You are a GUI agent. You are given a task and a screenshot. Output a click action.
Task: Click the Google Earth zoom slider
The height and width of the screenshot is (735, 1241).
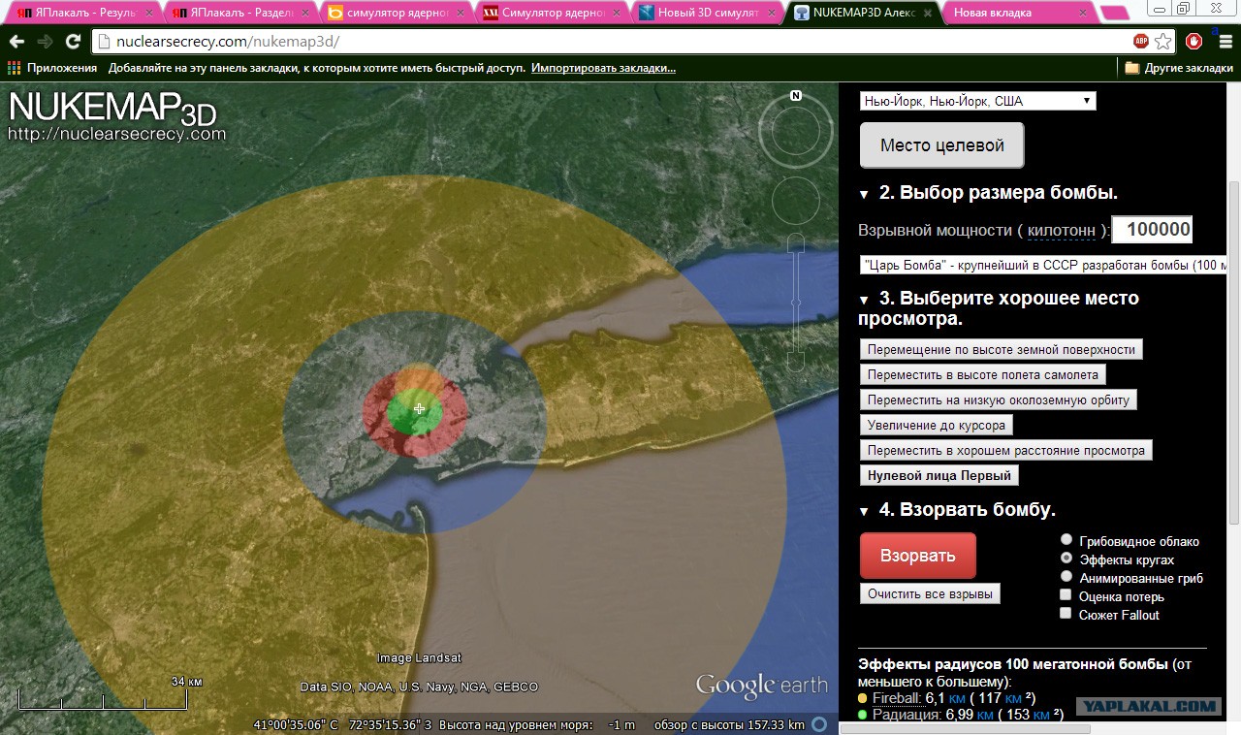796,303
